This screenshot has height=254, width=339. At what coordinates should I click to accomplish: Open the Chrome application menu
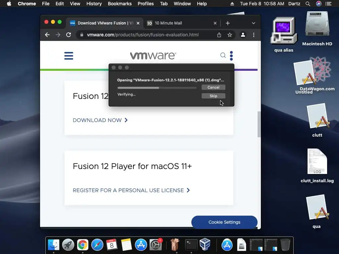click(x=27, y=4)
